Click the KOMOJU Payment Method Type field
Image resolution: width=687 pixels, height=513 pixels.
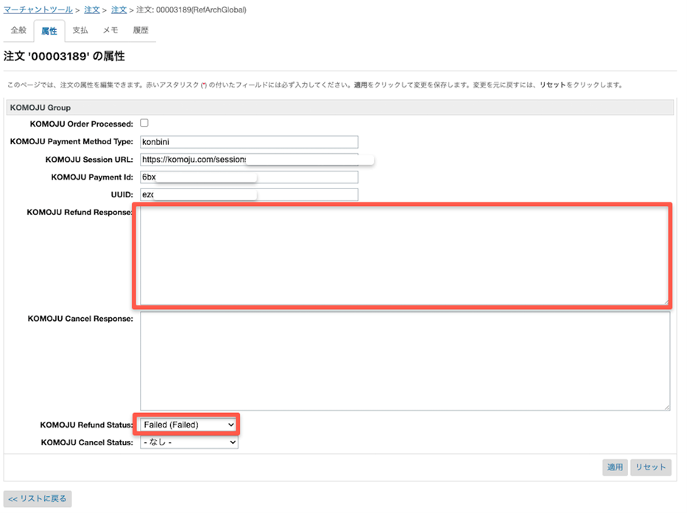click(249, 142)
